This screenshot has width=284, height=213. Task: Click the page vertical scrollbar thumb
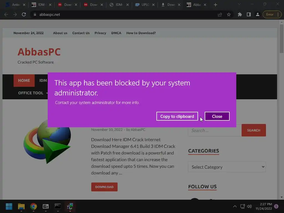click(x=282, y=38)
